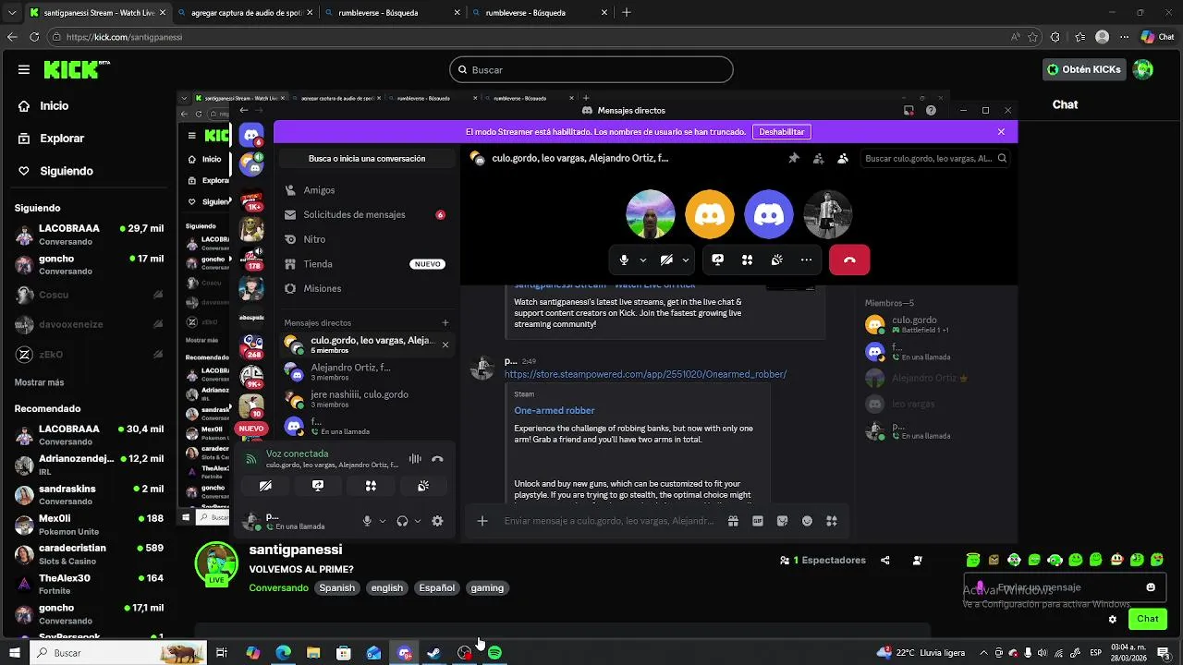This screenshot has width=1183, height=665.
Task: Open output device options in user panel
Action: coord(418,521)
